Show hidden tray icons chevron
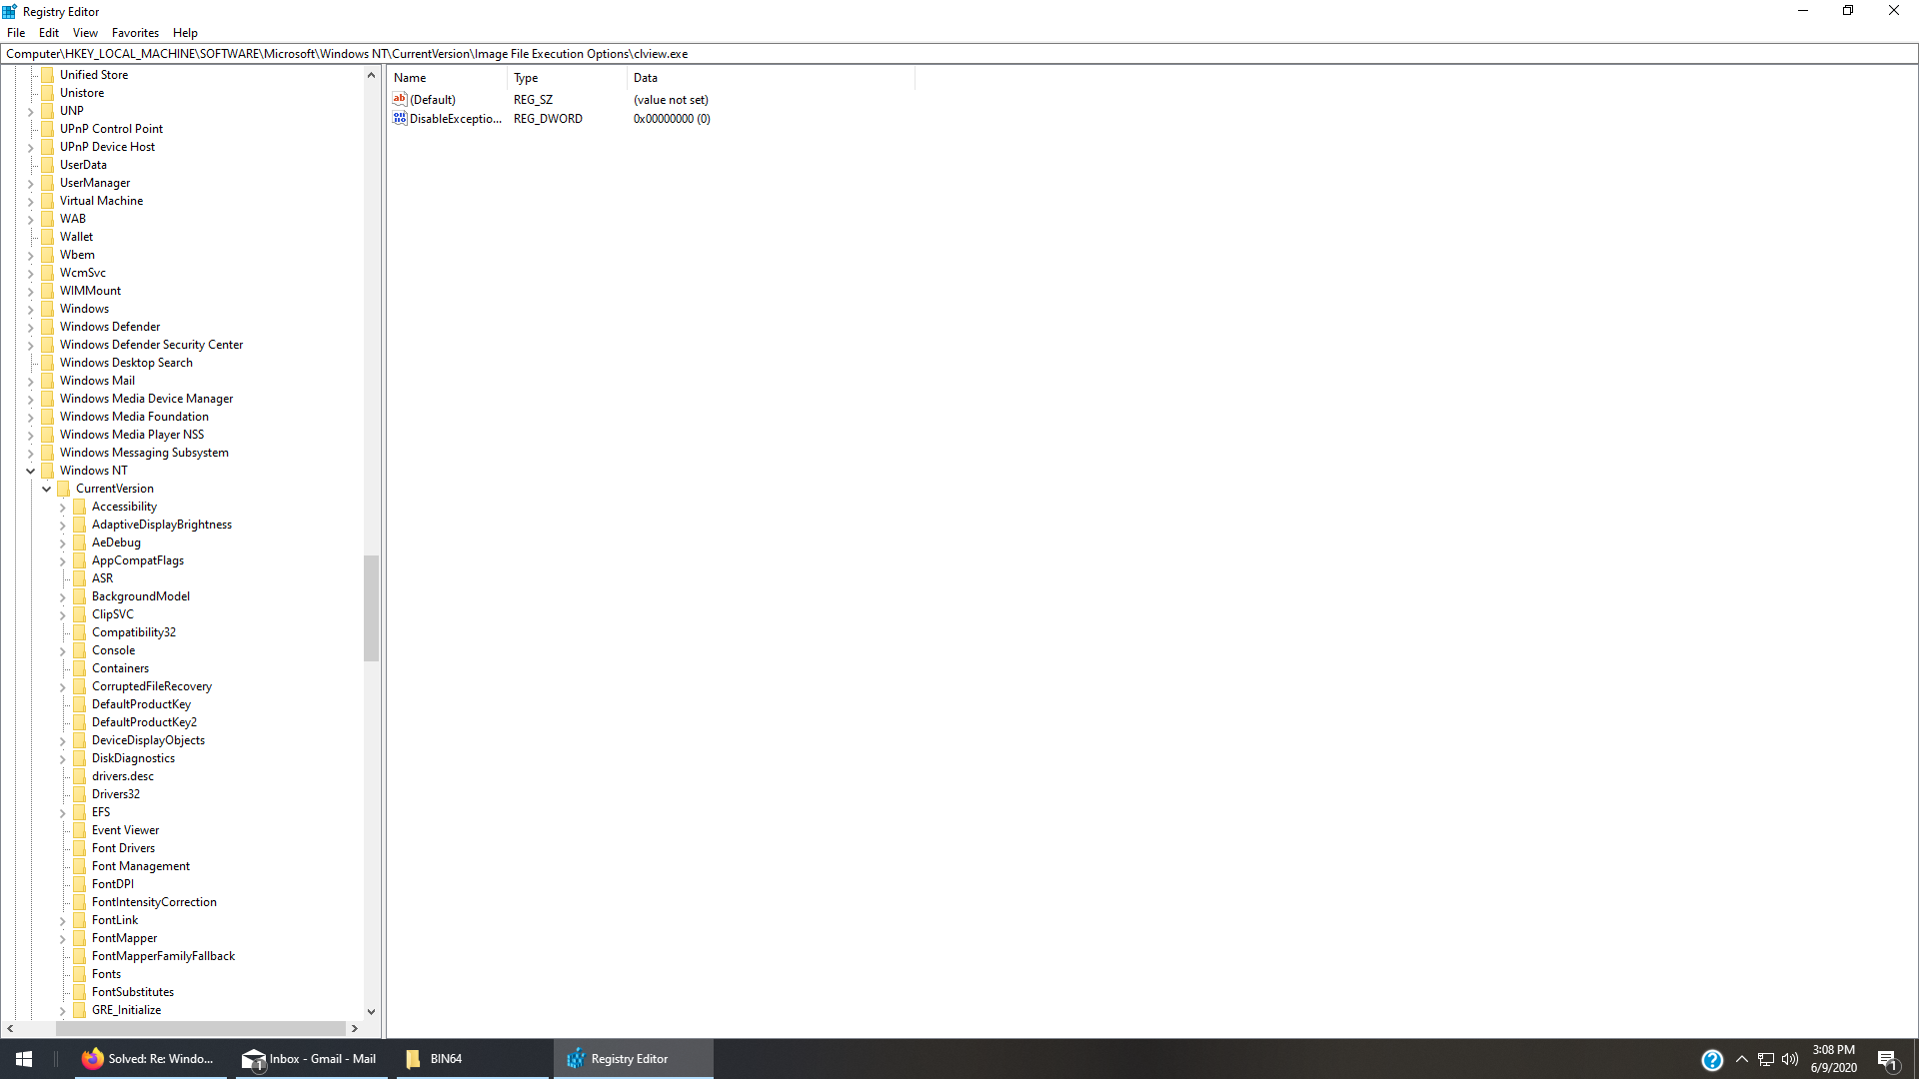This screenshot has height=1079, width=1919. coord(1742,1059)
